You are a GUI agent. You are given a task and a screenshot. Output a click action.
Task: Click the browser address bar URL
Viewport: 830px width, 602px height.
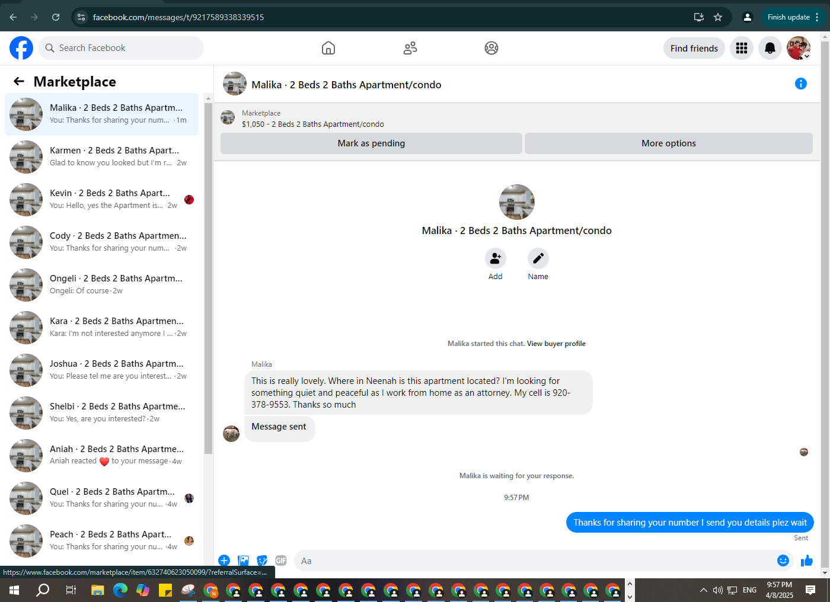click(178, 17)
